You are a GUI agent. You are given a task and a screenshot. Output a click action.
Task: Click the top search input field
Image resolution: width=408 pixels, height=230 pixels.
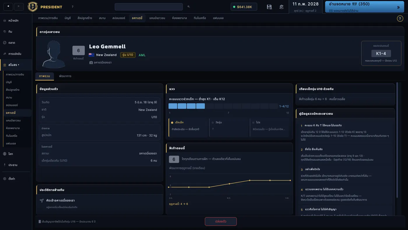tap(149, 7)
